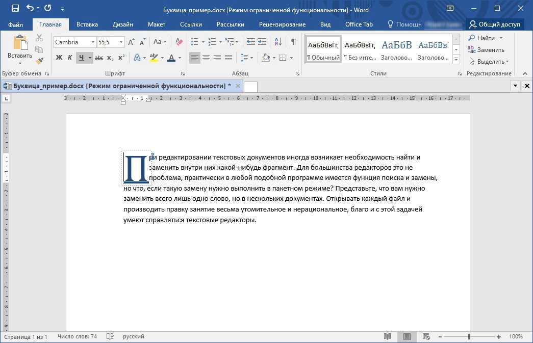Decrease font size with smaller A
This screenshot has width=533, height=343.
[142, 42]
